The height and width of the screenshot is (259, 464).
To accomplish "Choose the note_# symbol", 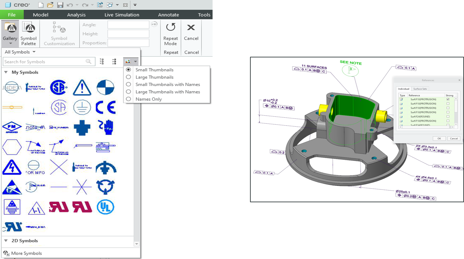I will 35,127.
